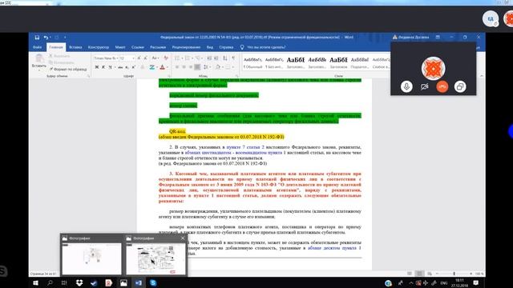
Task: Open the font color dropdown arrow
Action: [x=168, y=67]
